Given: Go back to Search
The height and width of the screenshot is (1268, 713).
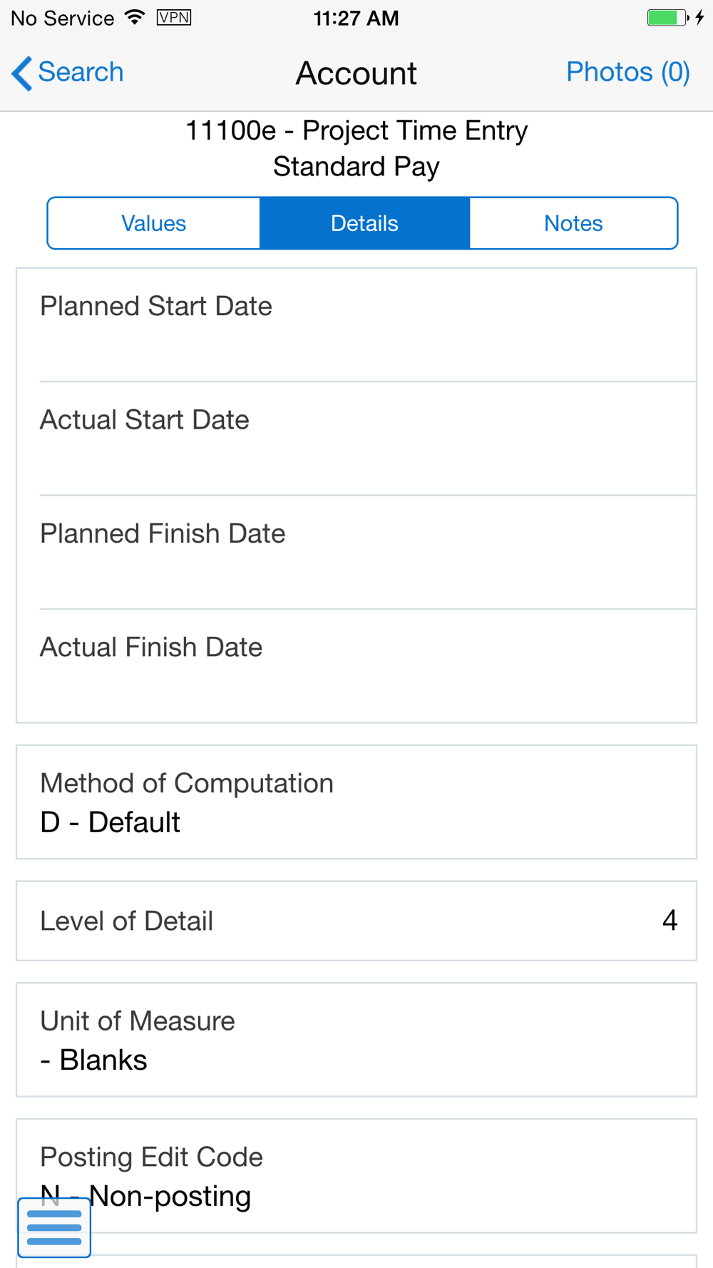Looking at the screenshot, I should click(x=81, y=72).
